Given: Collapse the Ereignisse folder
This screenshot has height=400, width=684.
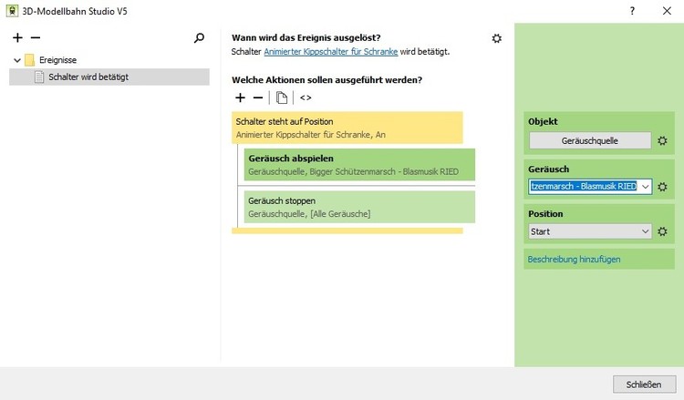Looking at the screenshot, I should (x=17, y=60).
